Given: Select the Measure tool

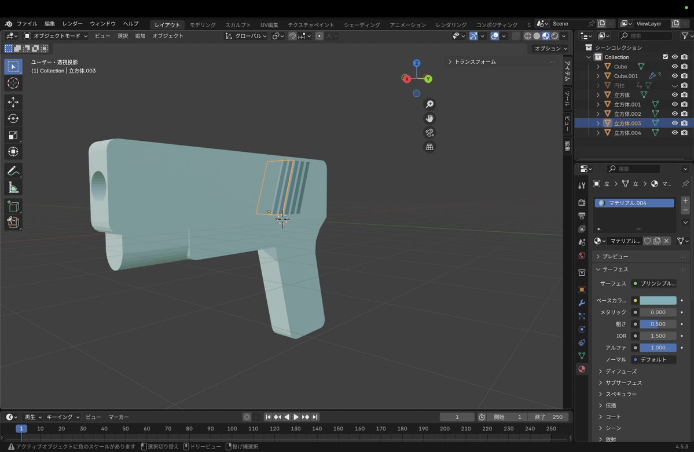Looking at the screenshot, I should pyautogui.click(x=13, y=187).
